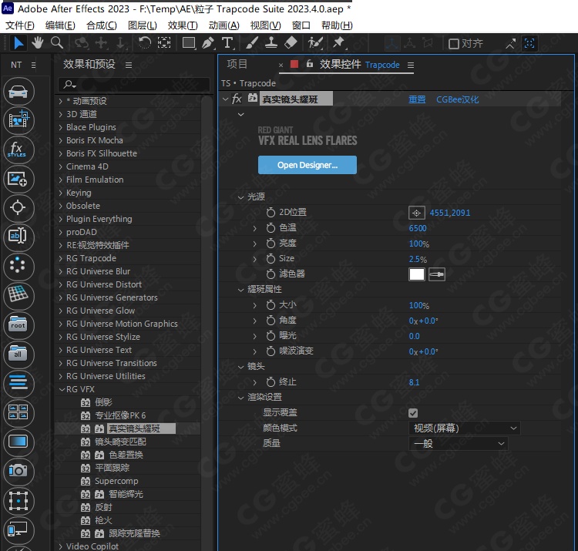Click the 'all' folder icon in NT panel
The height and width of the screenshot is (551, 578).
(18, 354)
